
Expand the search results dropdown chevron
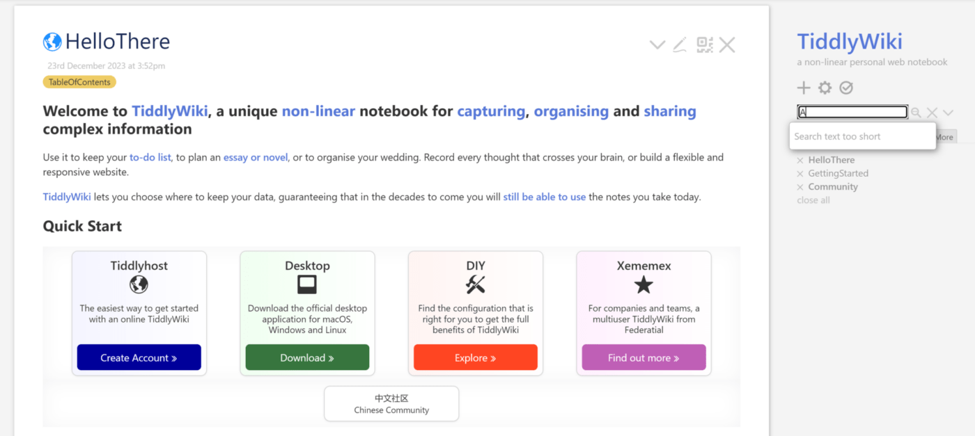point(948,113)
